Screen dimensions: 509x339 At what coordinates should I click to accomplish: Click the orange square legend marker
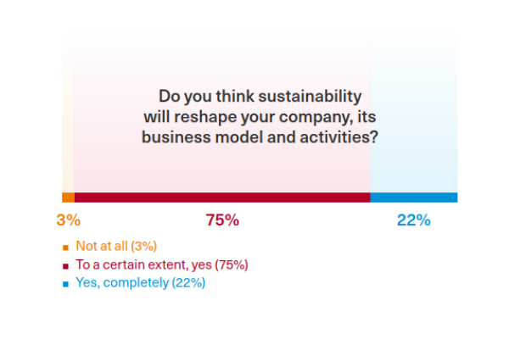(64, 248)
